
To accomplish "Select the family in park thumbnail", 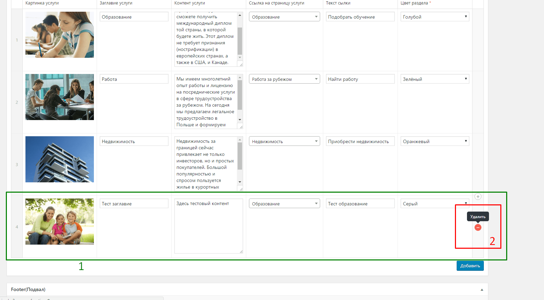I will click(x=59, y=222).
